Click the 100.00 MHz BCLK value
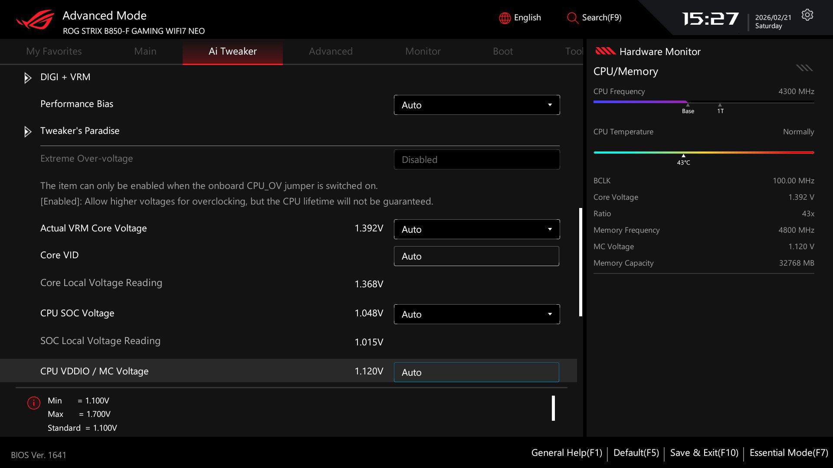This screenshot has height=468, width=833. click(x=793, y=181)
